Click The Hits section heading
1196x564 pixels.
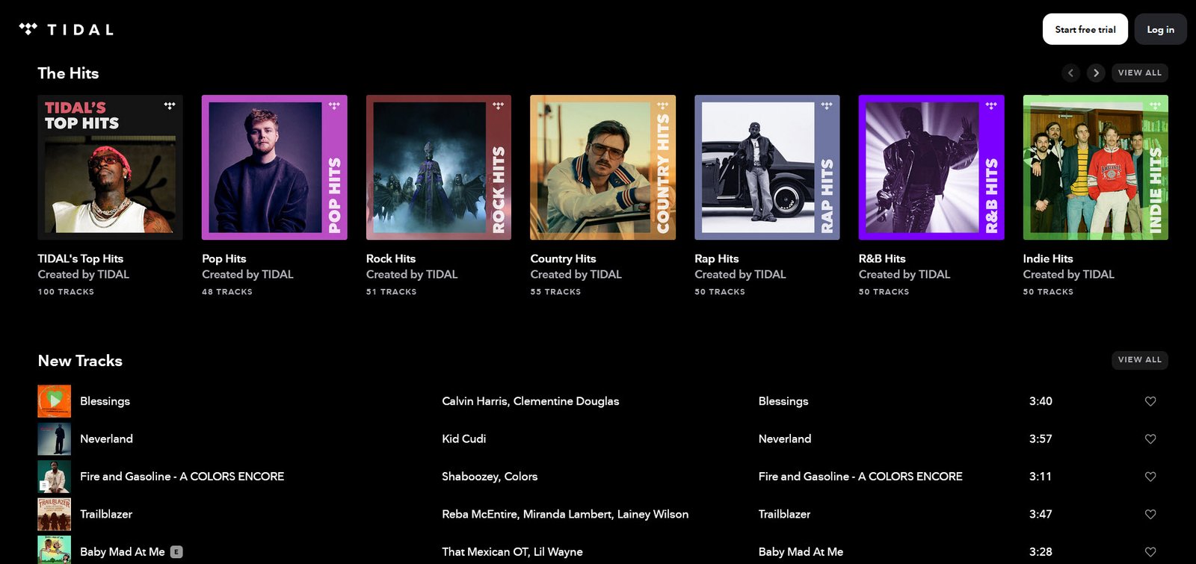point(68,73)
